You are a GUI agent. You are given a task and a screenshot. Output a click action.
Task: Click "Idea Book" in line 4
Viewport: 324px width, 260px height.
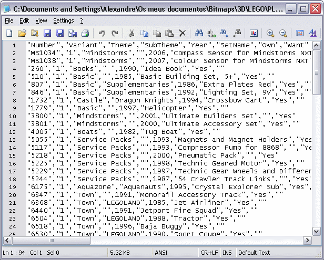(x=163, y=68)
